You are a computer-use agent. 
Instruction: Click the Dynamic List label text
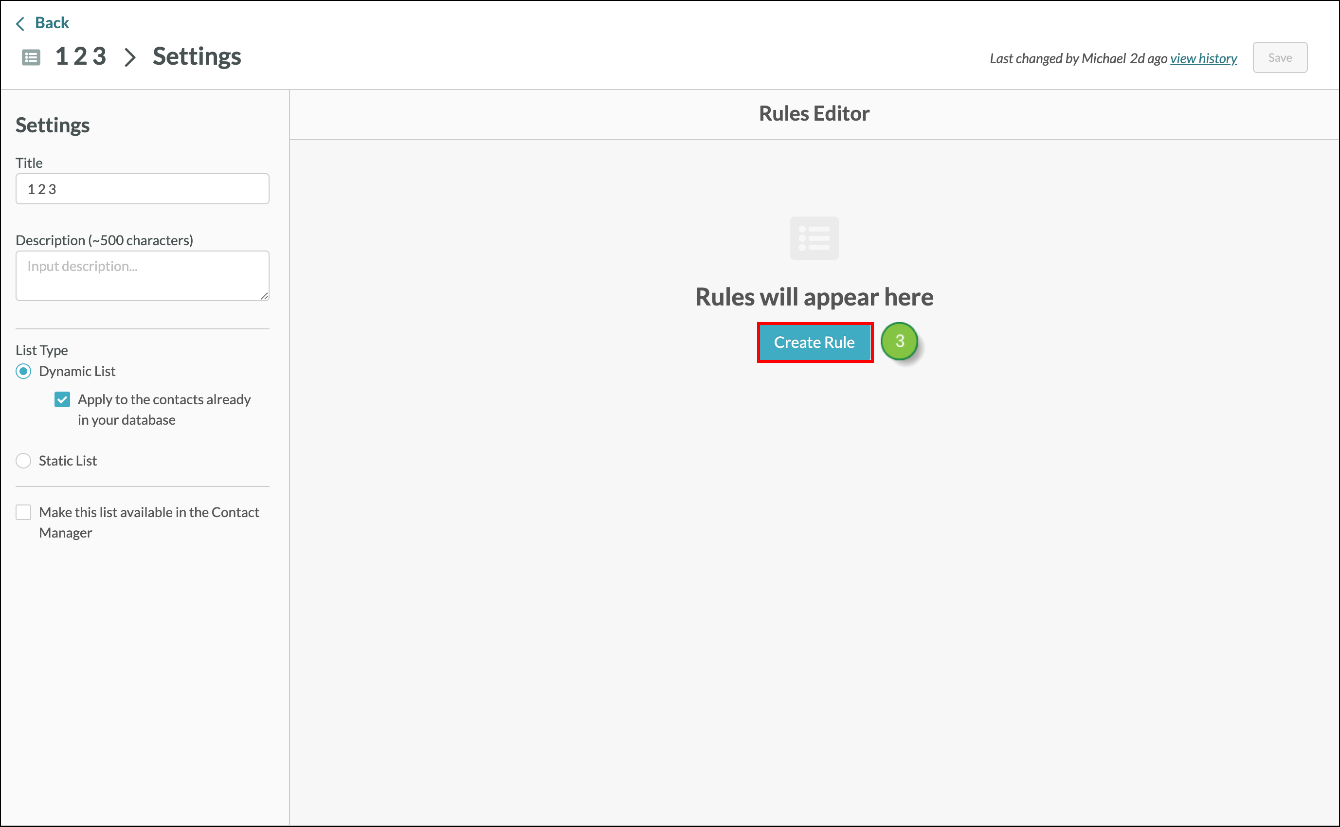pyautogui.click(x=77, y=371)
